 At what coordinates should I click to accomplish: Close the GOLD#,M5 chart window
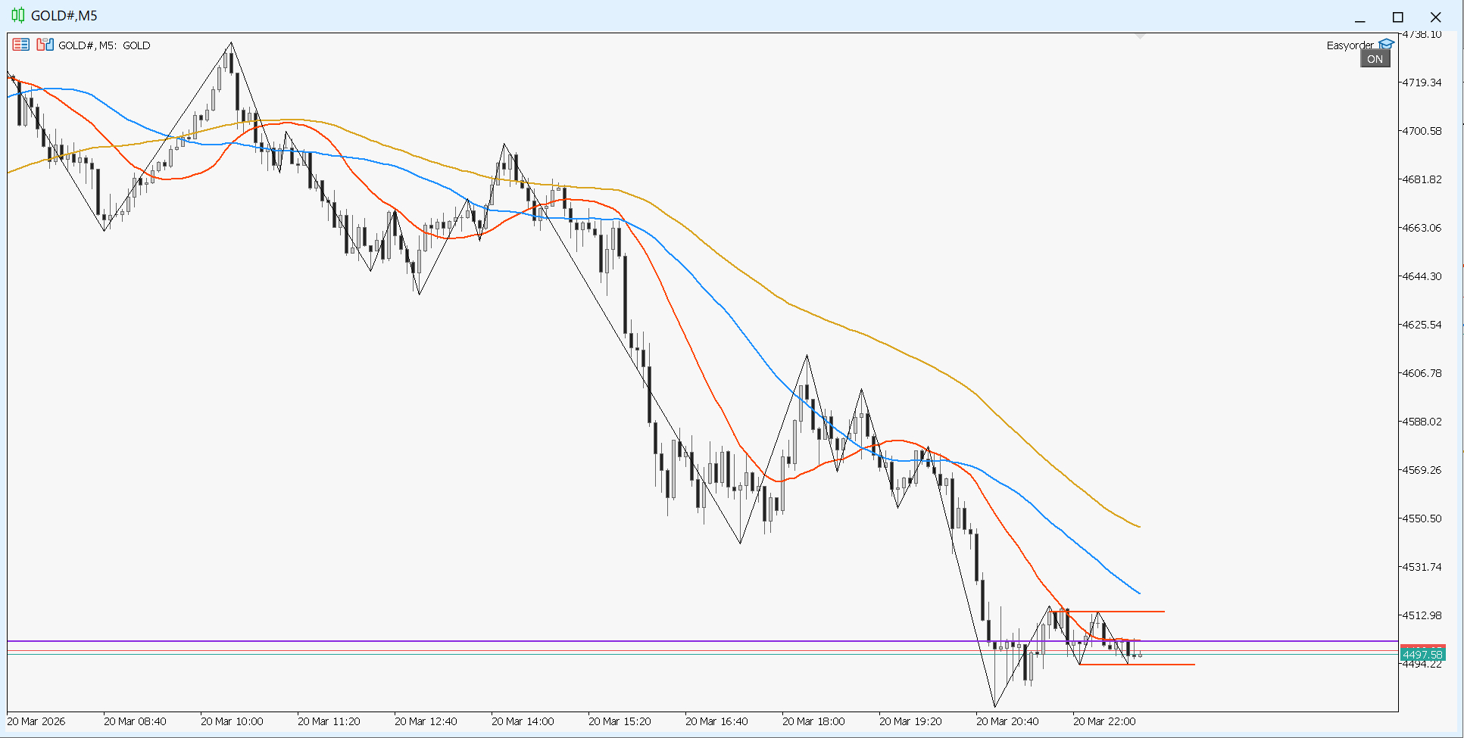1435,17
